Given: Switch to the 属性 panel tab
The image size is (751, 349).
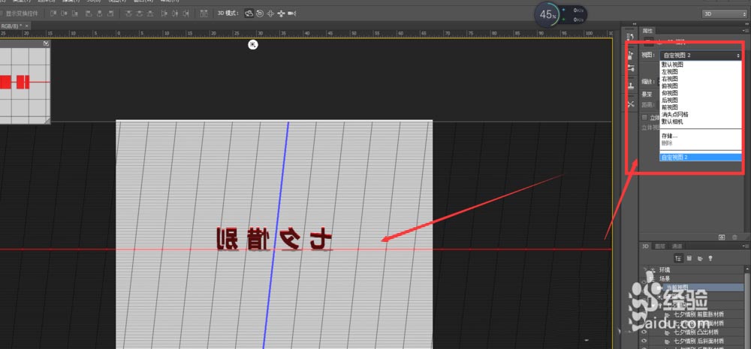Looking at the screenshot, I should (647, 31).
